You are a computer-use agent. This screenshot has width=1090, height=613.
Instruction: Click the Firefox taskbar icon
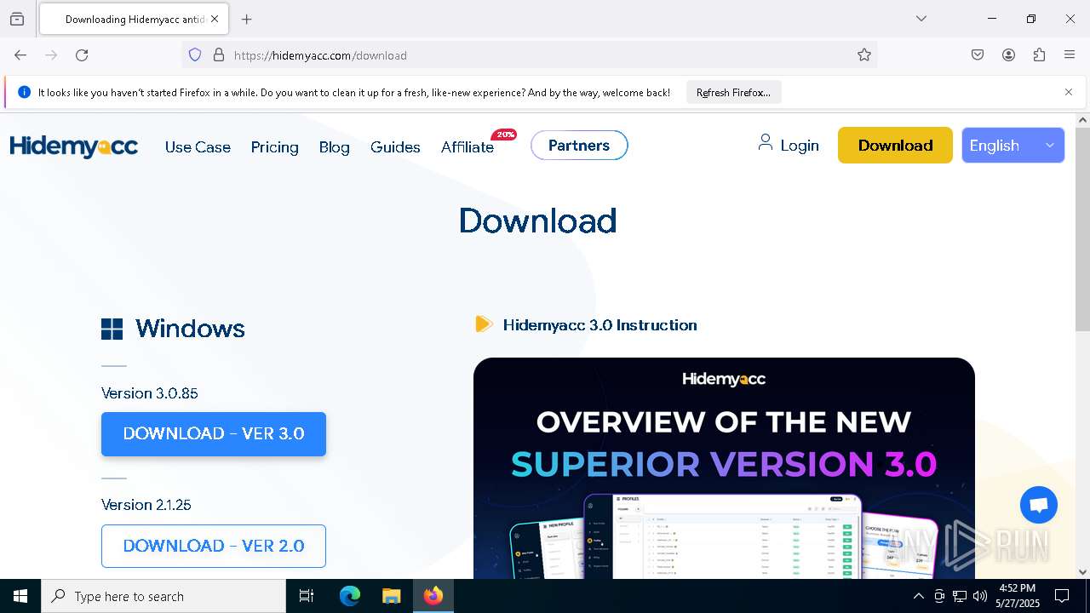[x=433, y=596]
